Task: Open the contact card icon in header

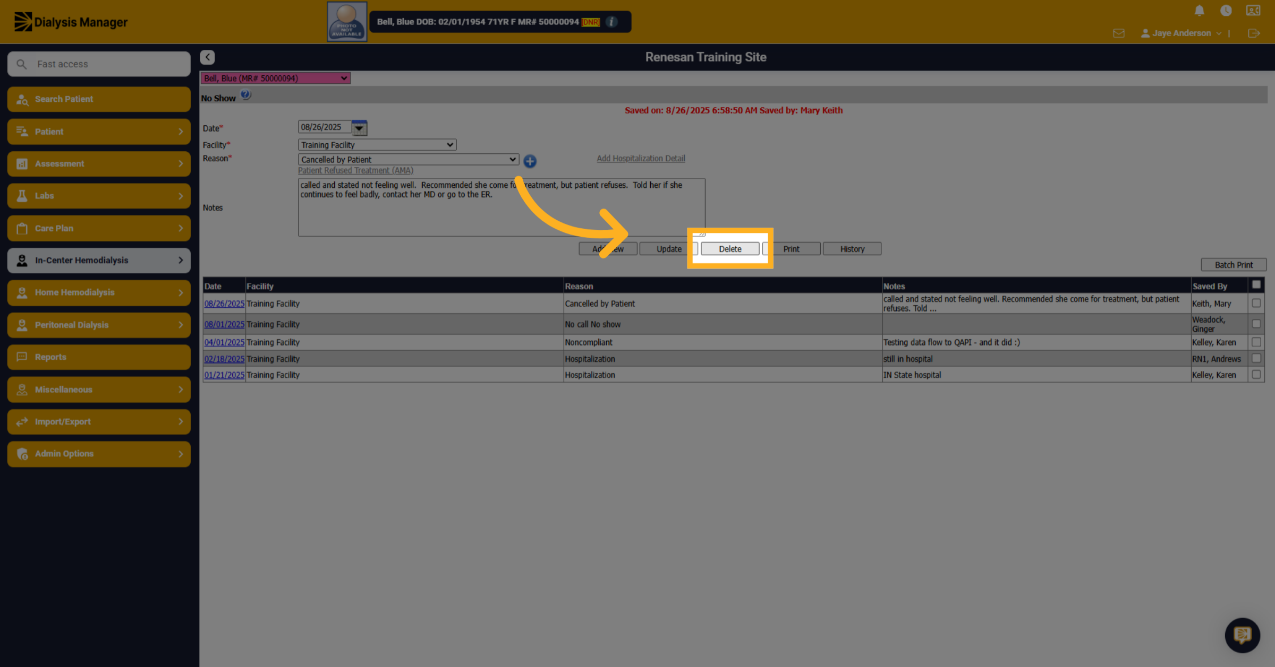Action: click(x=1253, y=11)
